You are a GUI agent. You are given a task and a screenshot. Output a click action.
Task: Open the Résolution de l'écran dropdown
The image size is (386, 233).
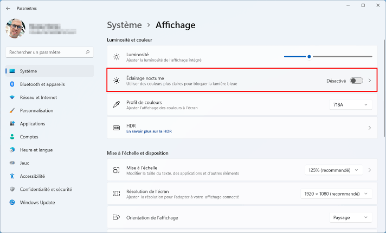(336, 194)
